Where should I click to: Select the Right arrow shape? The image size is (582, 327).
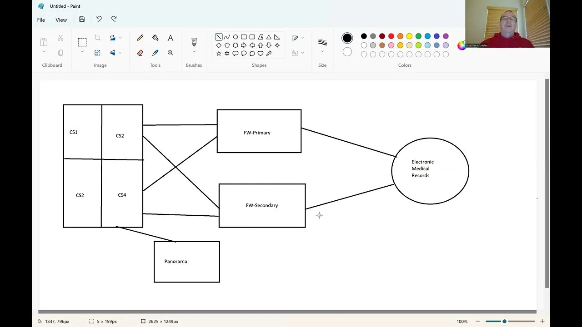coord(244,45)
